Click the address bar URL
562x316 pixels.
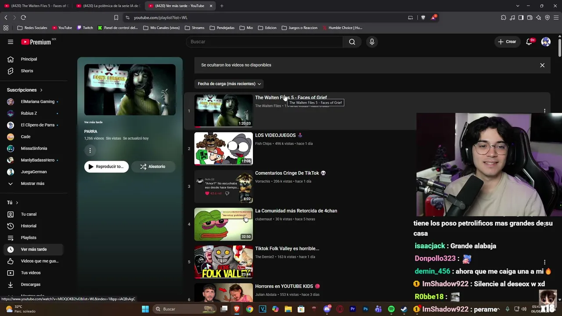pyautogui.click(x=161, y=18)
